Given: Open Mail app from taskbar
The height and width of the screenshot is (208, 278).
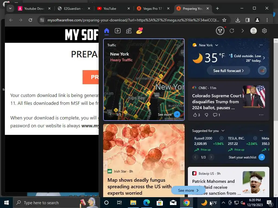Looking at the screenshot, I should click(173, 203).
